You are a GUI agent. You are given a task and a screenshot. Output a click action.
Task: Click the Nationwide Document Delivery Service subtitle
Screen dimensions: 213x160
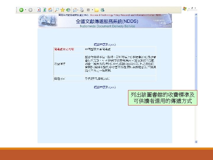tap(107, 26)
